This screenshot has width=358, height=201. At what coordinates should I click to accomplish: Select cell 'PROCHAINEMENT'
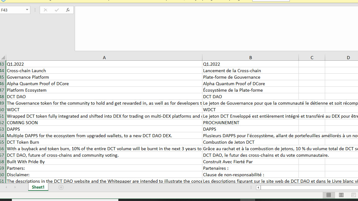click(250, 123)
